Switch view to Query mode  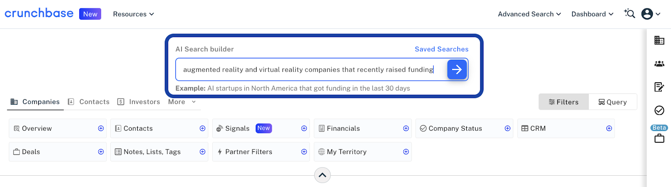(x=613, y=102)
